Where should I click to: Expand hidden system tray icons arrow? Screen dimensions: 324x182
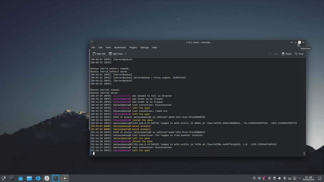pyautogui.click(x=300, y=178)
